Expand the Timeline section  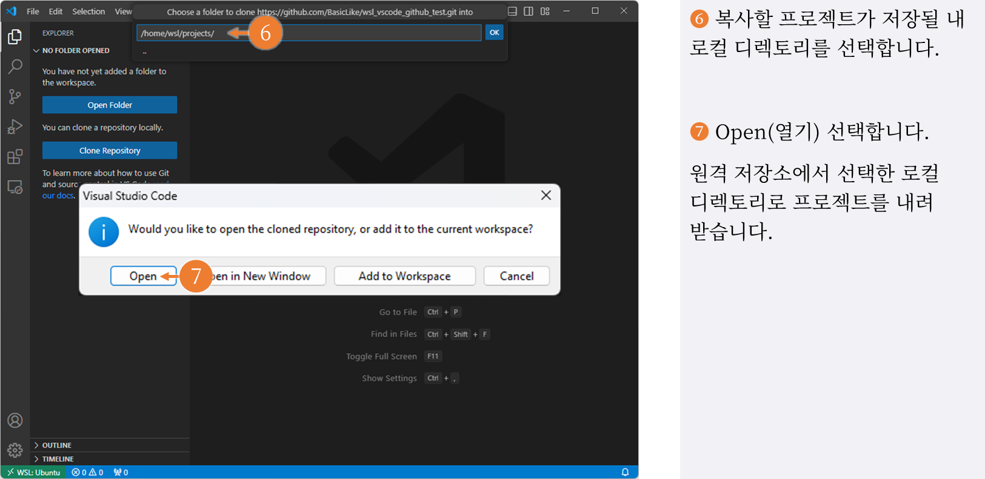pos(110,459)
